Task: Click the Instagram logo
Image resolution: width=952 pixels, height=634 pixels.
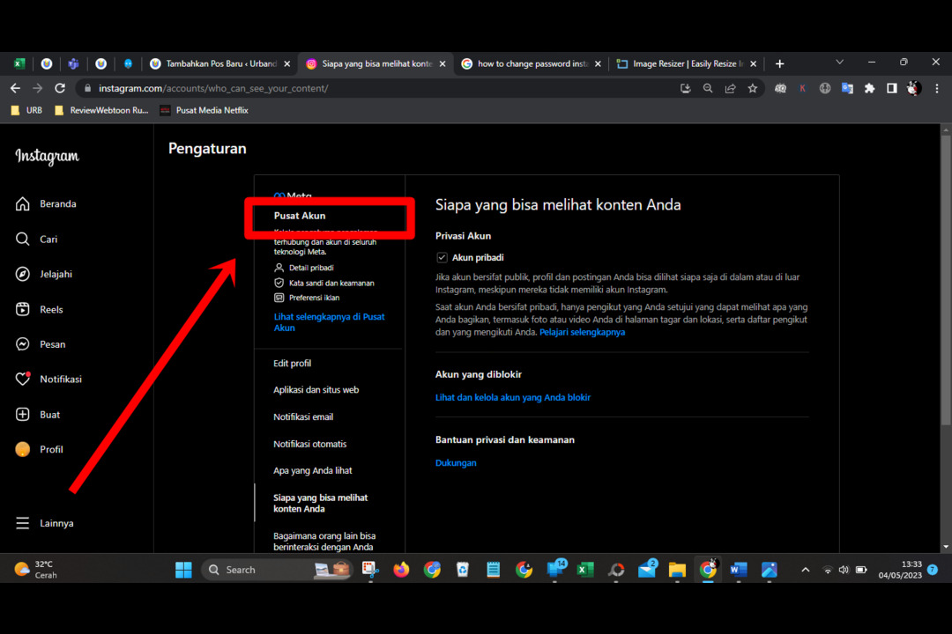Action: 48,157
